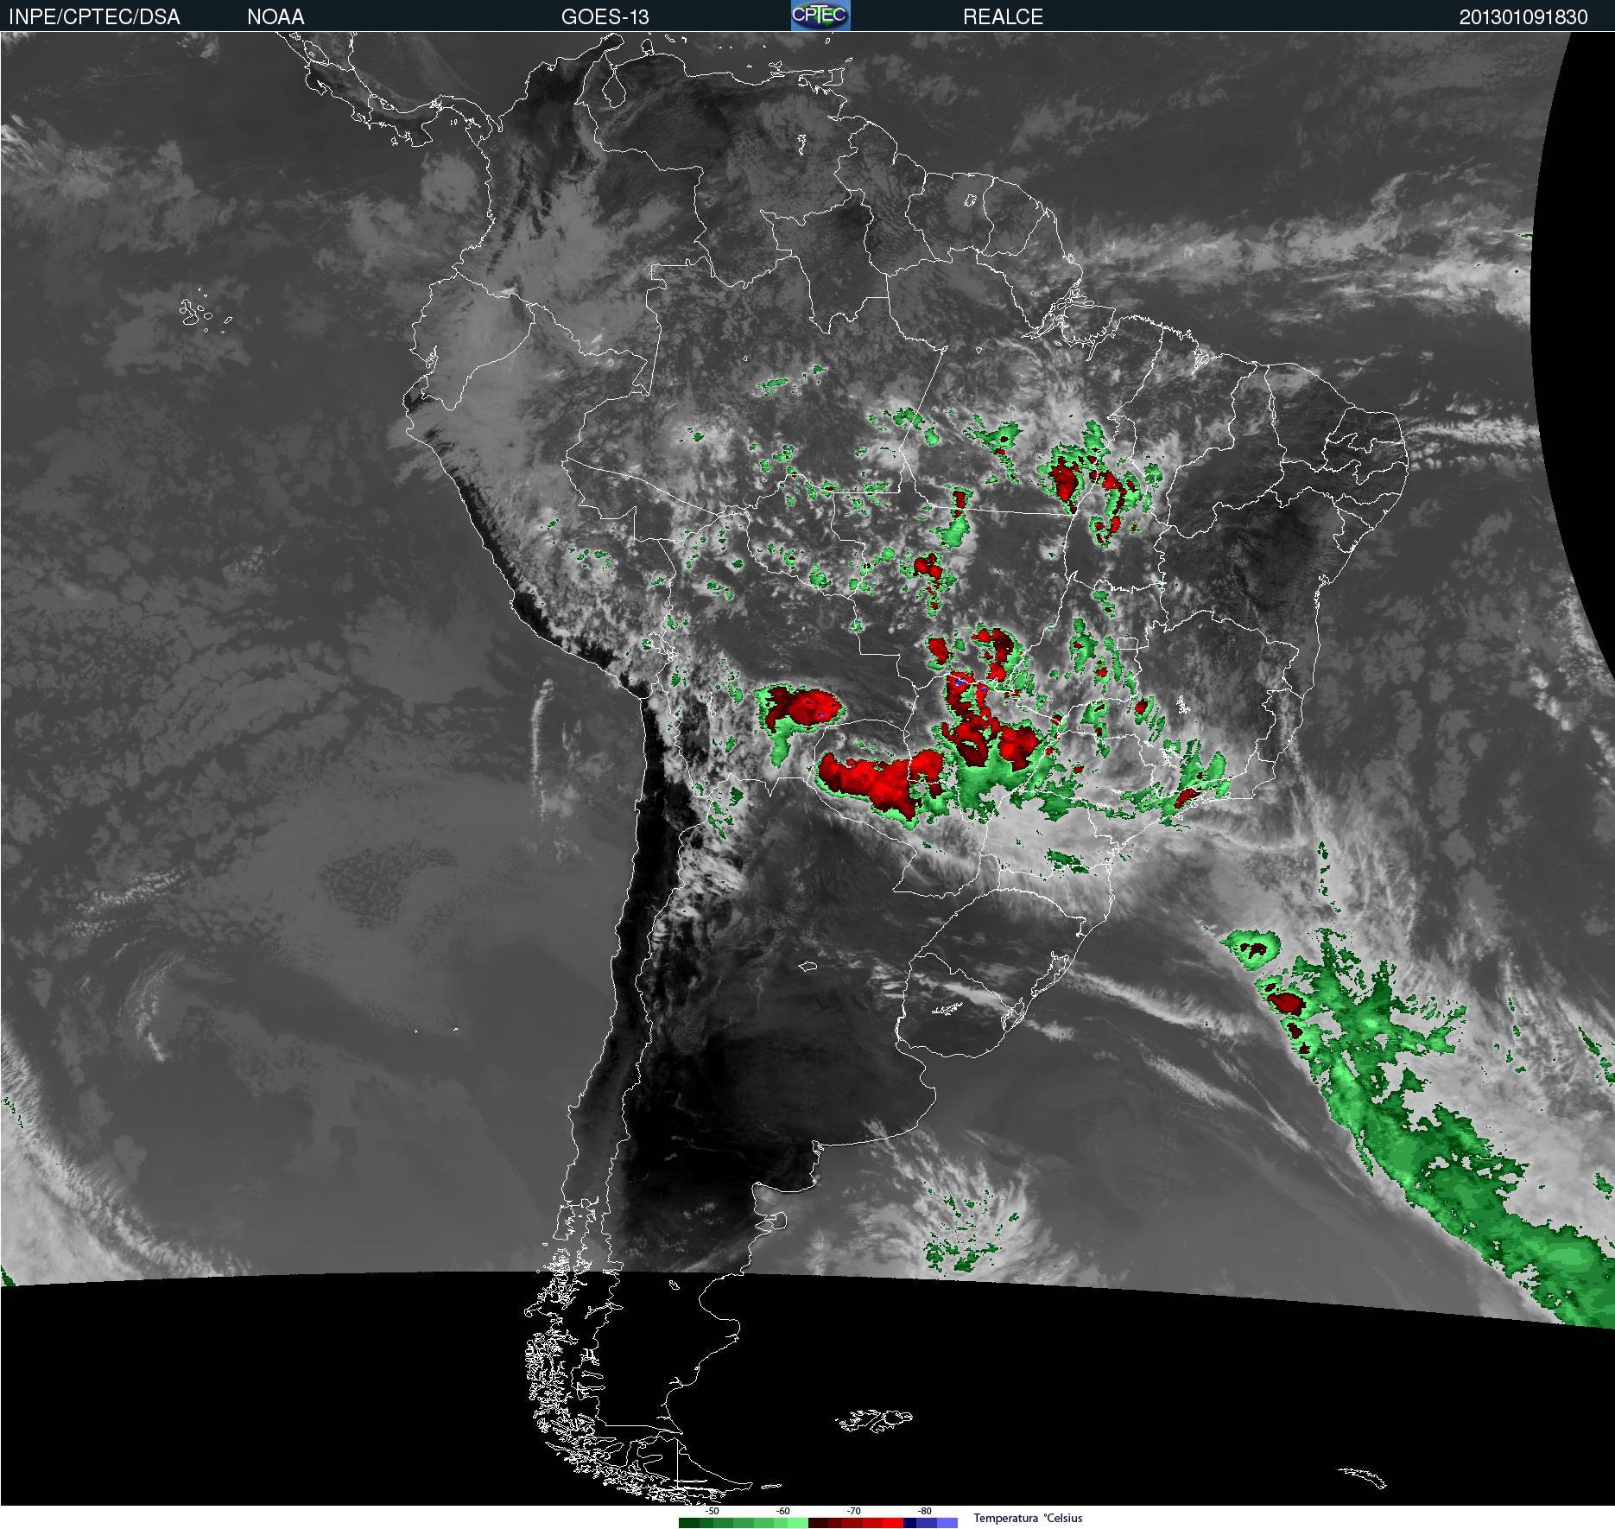Click the REALCE label in the header
1615x1529 pixels.
point(1003,16)
